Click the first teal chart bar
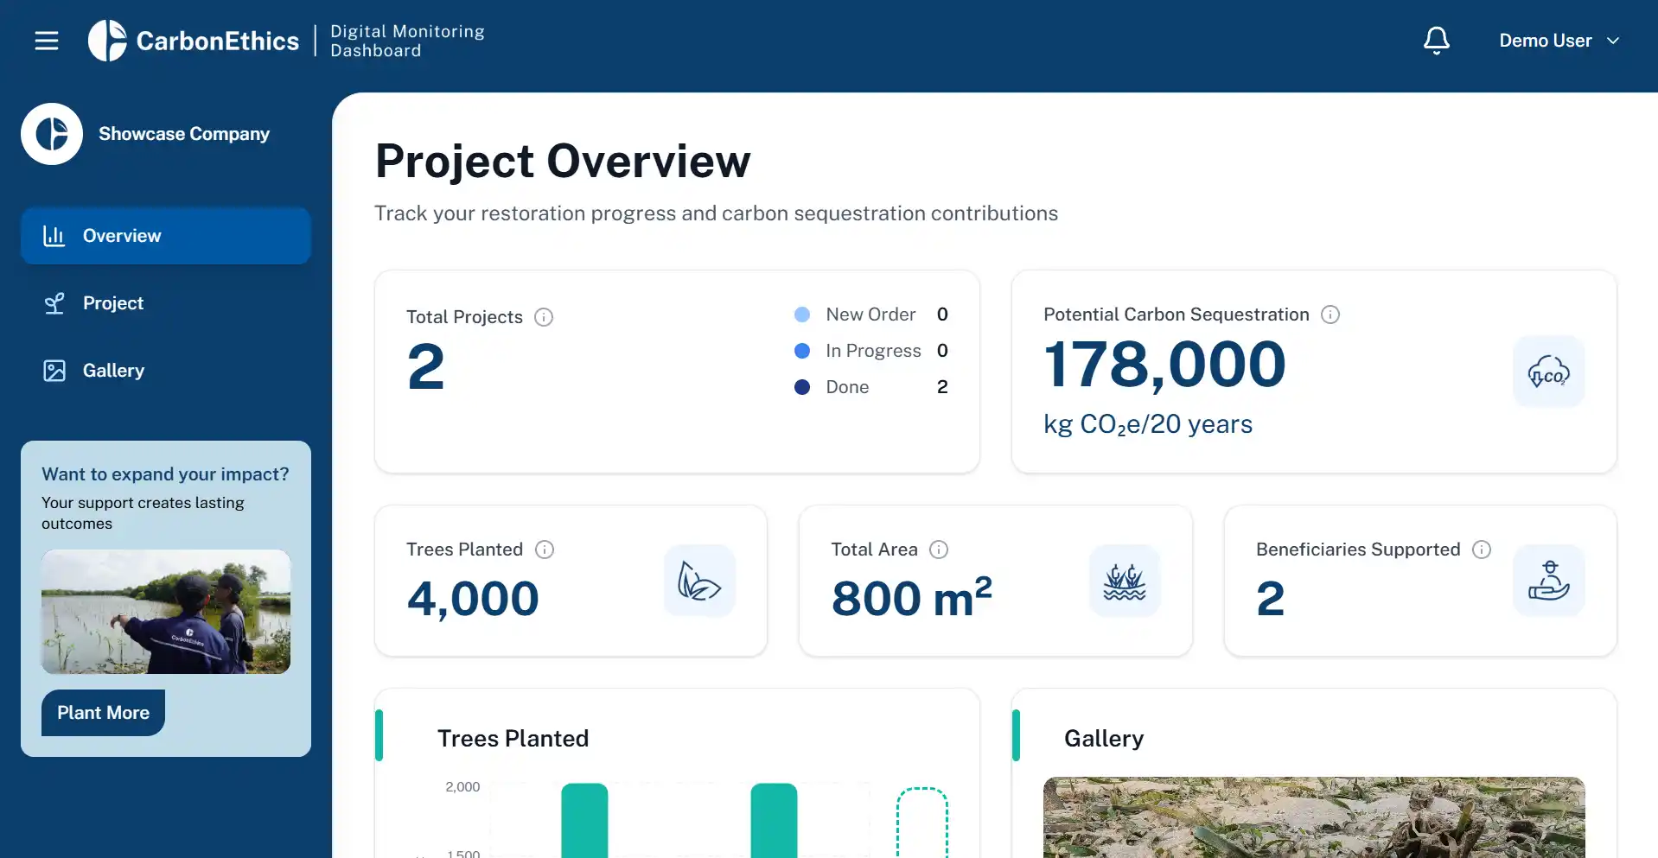 pos(584,821)
